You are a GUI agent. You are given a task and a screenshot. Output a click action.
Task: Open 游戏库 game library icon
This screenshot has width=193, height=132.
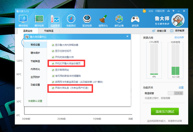[x=135, y=20]
